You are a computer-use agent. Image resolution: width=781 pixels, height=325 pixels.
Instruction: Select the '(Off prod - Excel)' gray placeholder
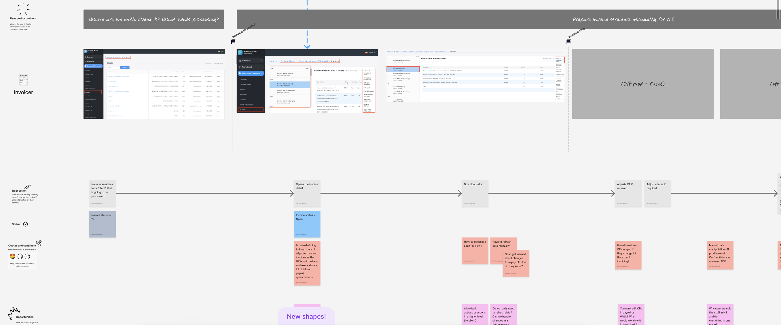642,84
